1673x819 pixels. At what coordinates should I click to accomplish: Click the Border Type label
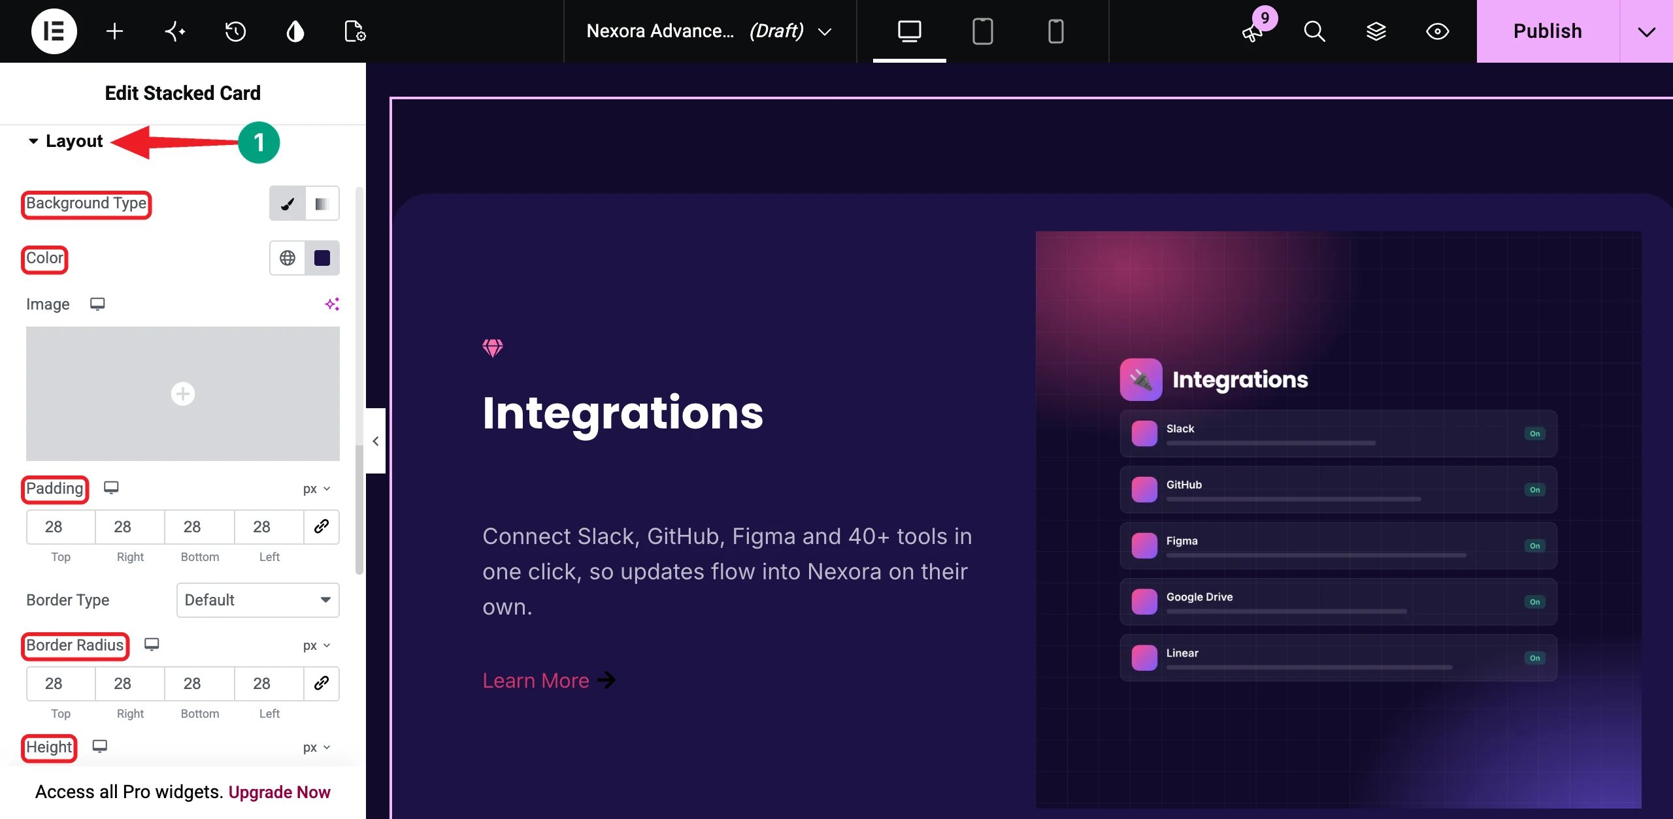pos(68,600)
